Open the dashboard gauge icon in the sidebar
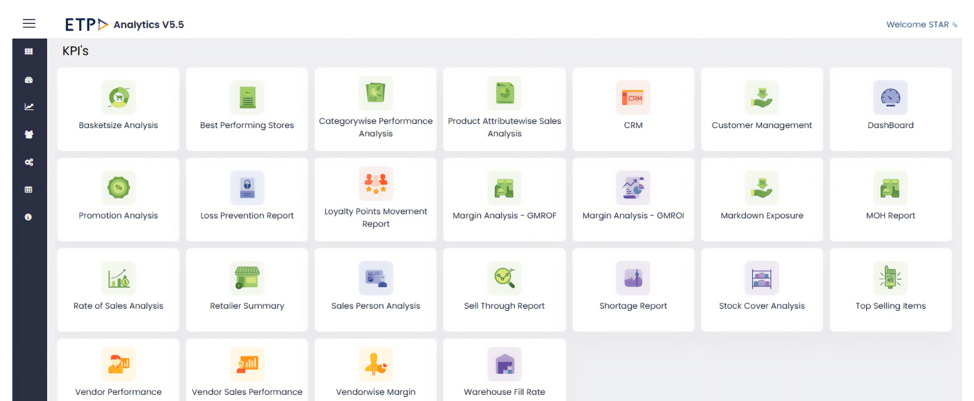974x401 pixels. (29, 80)
